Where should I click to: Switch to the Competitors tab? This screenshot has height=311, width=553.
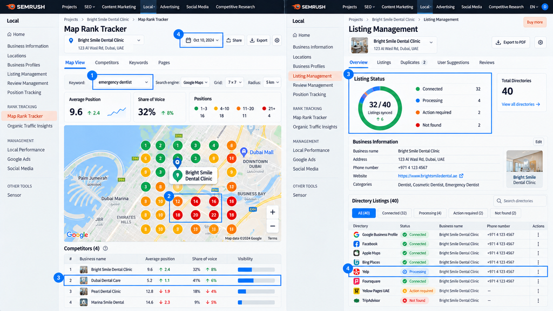pos(107,63)
